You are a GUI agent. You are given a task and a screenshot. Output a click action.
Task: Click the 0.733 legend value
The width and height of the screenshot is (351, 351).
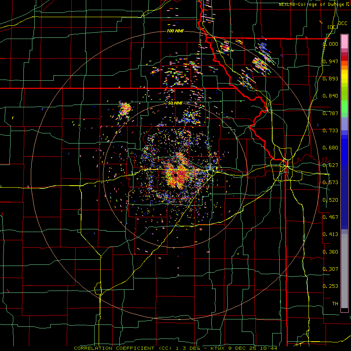click(x=330, y=131)
